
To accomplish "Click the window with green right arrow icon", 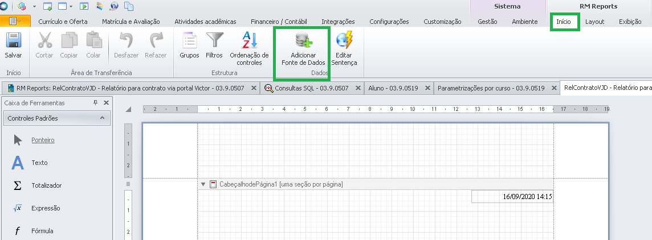I will pos(84,6).
